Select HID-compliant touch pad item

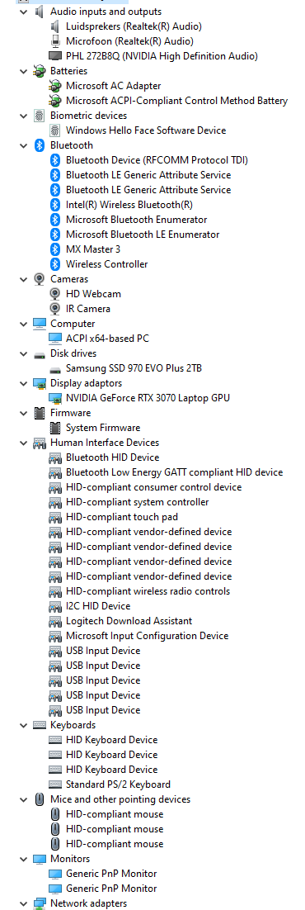coord(122,516)
